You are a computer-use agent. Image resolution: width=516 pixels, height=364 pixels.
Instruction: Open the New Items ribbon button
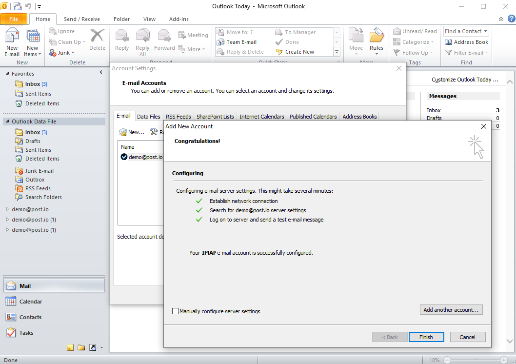tap(32, 42)
